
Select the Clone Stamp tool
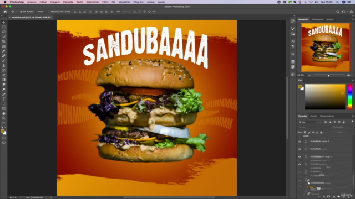(4, 65)
